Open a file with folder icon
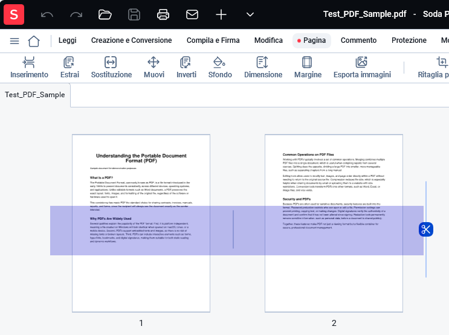 [105, 14]
